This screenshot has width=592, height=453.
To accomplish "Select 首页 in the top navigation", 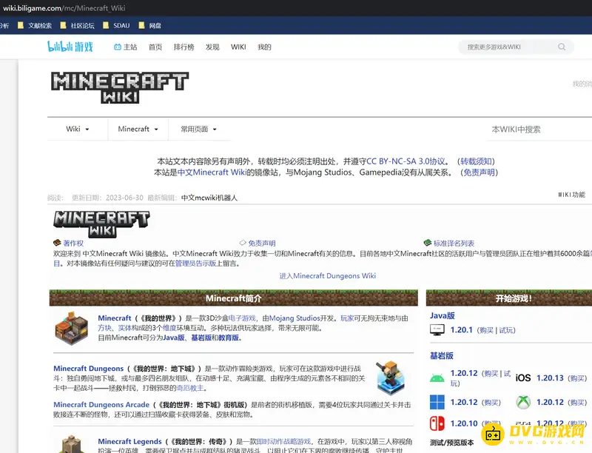I will [155, 47].
